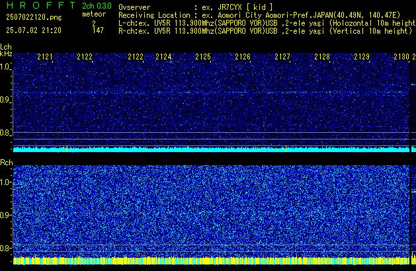
Task: Select the 2129 time tick label
Action: (x=362, y=57)
